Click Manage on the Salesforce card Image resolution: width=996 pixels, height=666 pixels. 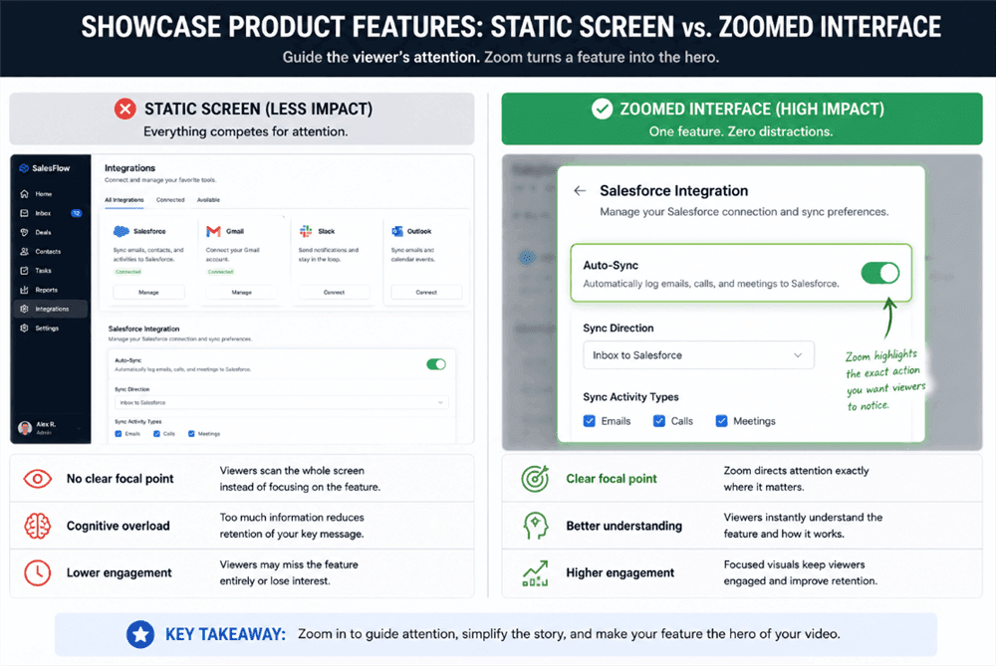(148, 293)
